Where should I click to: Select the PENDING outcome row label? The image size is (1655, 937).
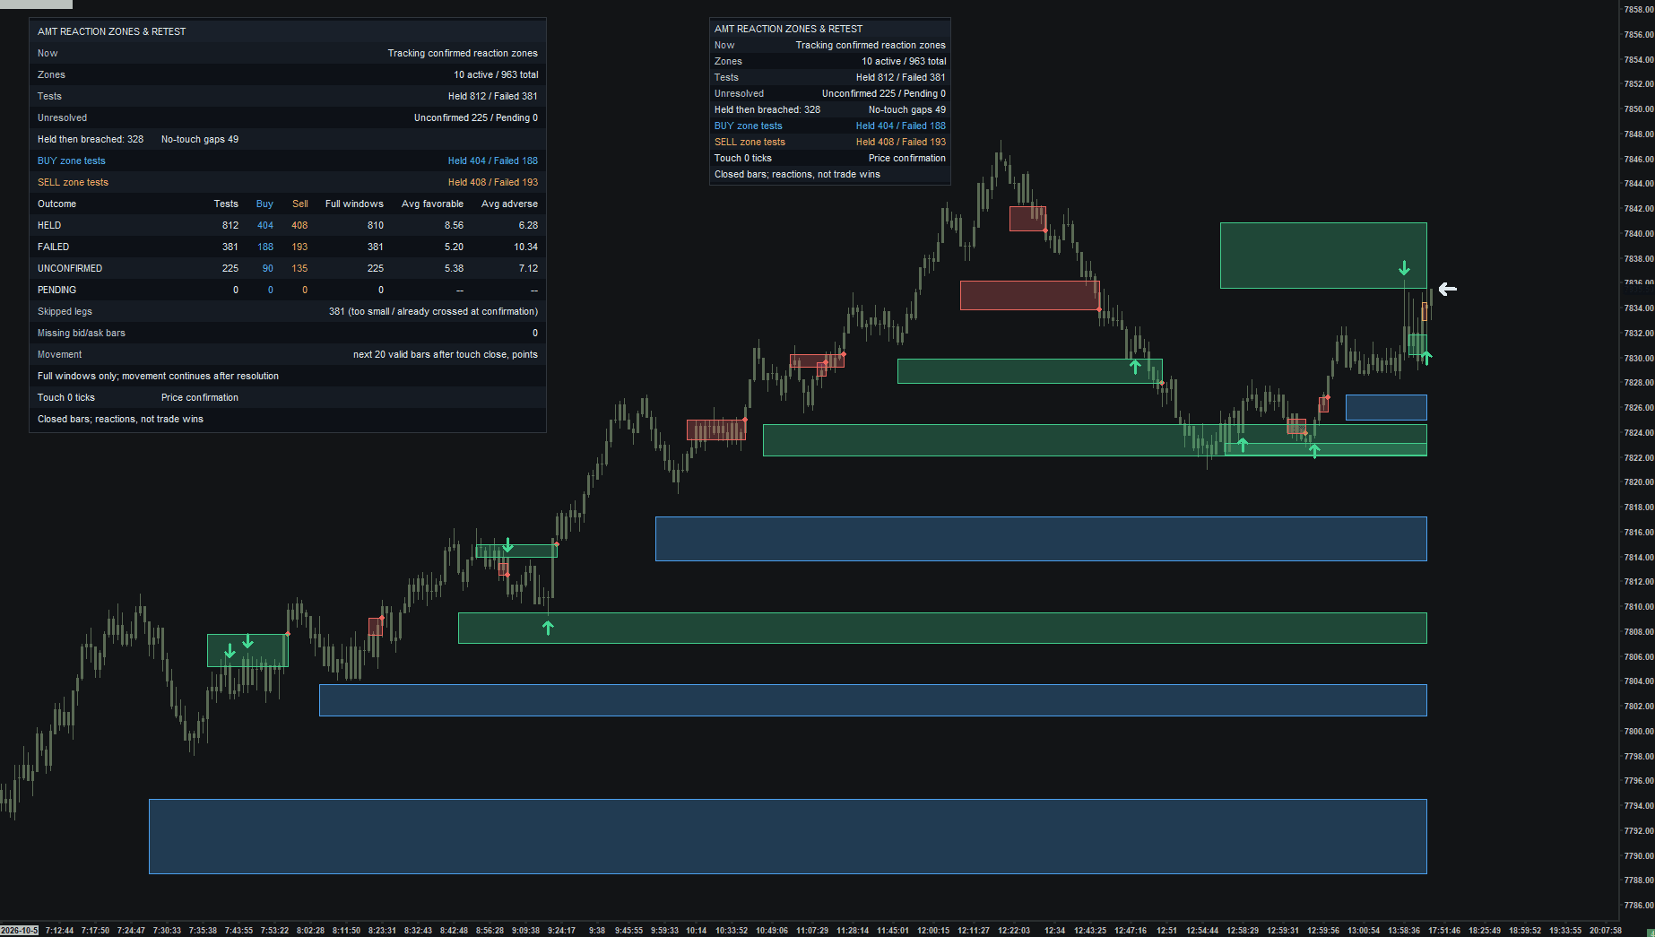[56, 290]
